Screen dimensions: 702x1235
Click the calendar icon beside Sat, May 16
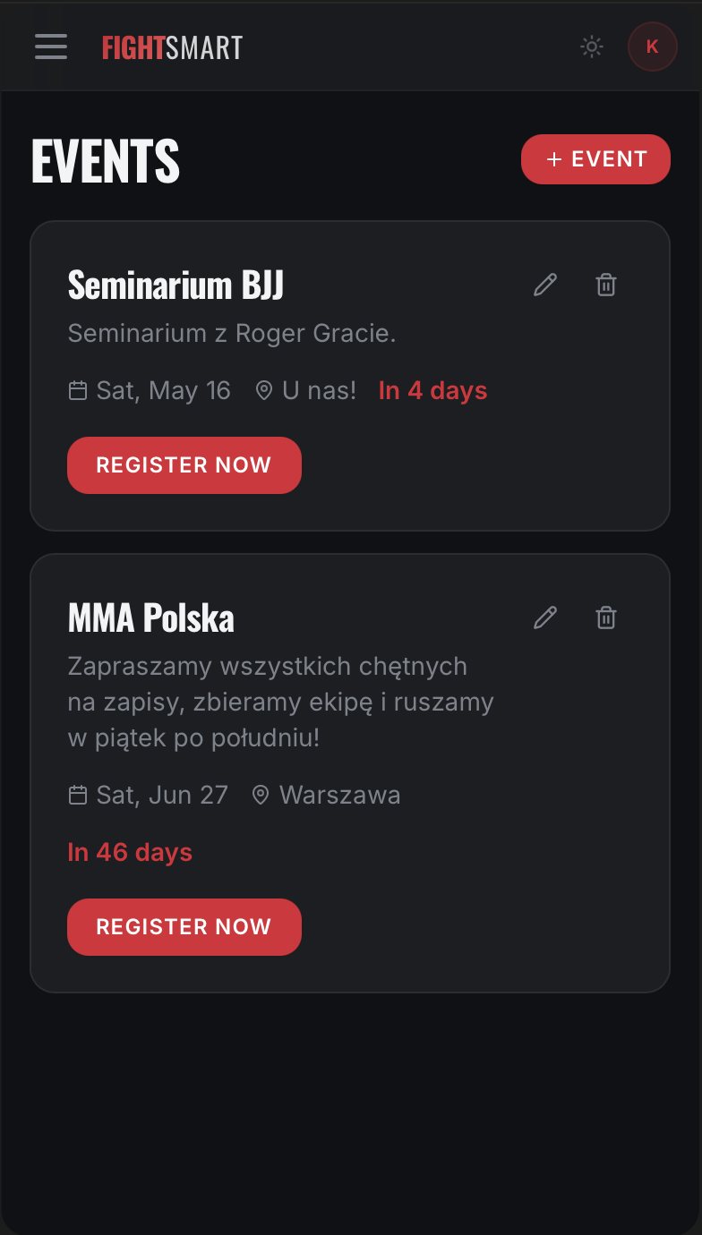pos(78,391)
